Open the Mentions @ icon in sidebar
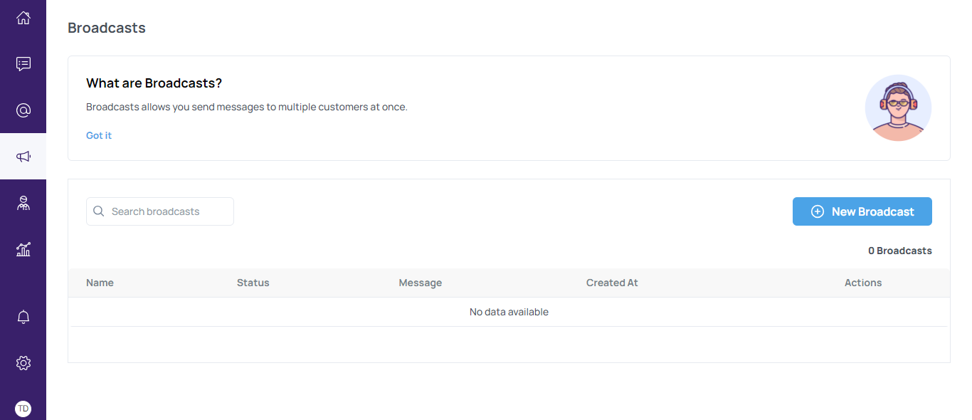Image resolution: width=972 pixels, height=420 pixels. pos(23,110)
